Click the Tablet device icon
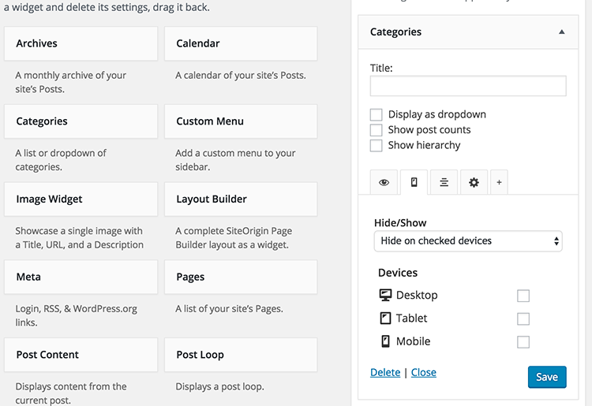 tap(385, 318)
